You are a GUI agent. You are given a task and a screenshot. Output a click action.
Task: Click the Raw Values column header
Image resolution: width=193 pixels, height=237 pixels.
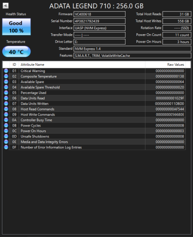(x=165, y=64)
